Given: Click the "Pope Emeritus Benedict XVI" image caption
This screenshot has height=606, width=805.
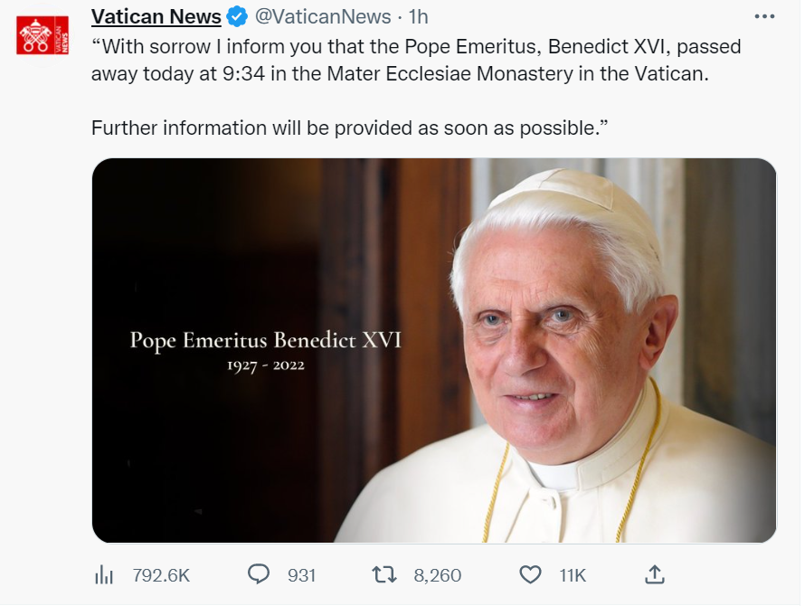Looking at the screenshot, I should [x=265, y=341].
